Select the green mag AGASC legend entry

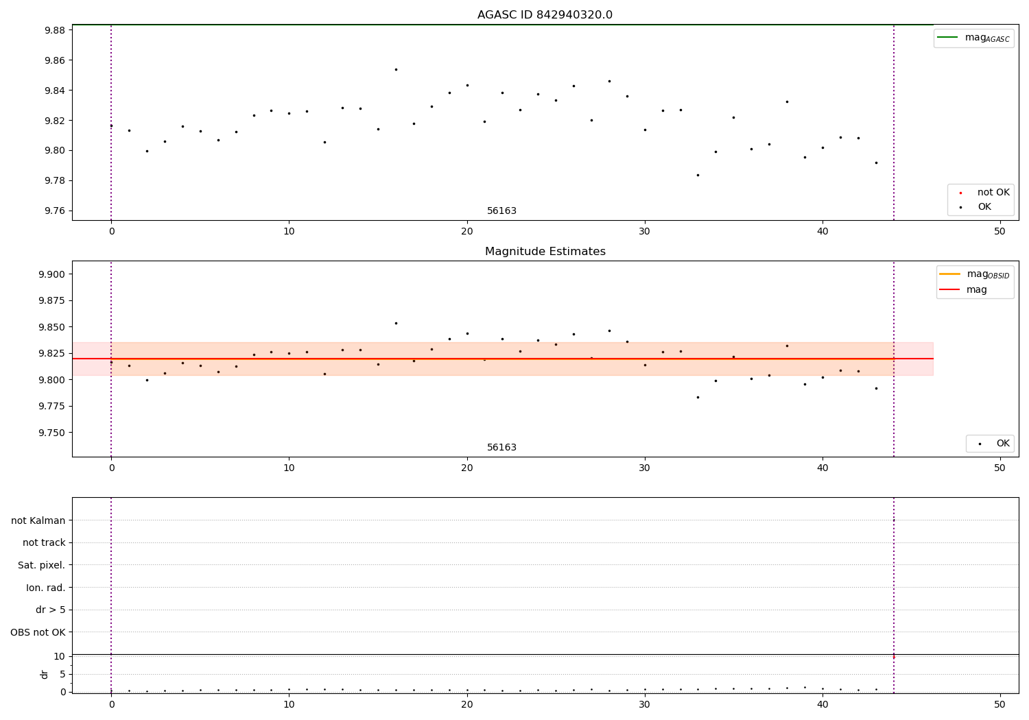coord(973,38)
